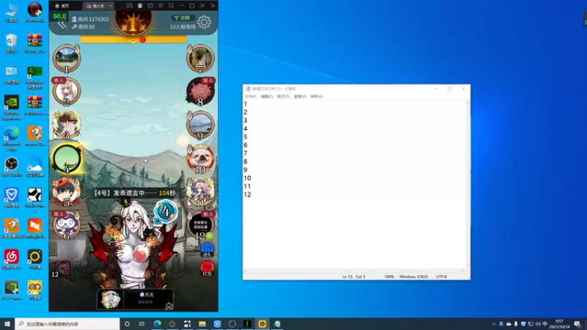
Task: Expand the yellow day progress bar chevron
Action: [134, 40]
